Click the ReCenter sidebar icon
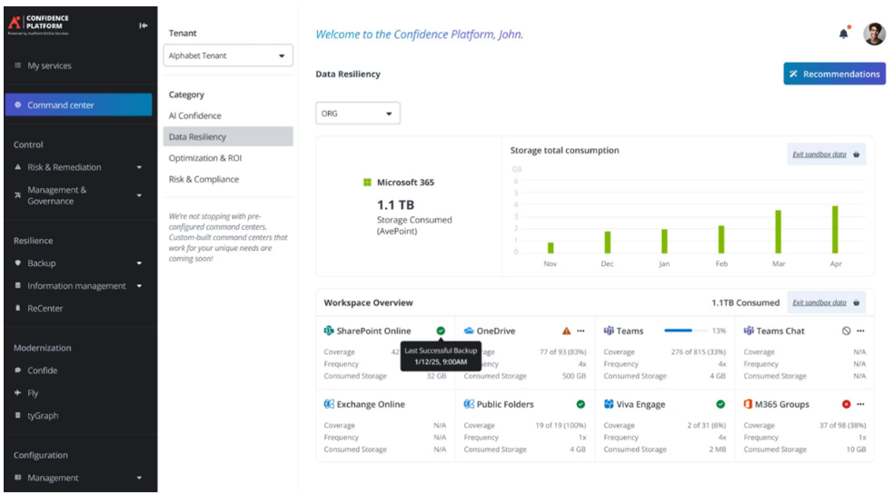This screenshot has height=495, width=893. click(17, 308)
